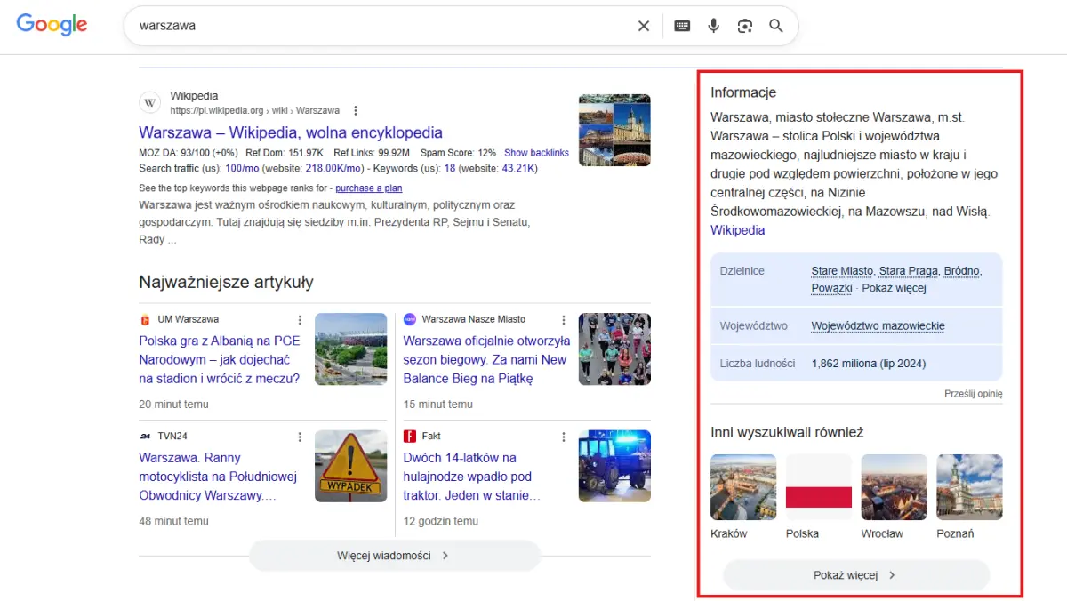Click the PGE Narodowy stadium article thumbnail

pos(350,349)
